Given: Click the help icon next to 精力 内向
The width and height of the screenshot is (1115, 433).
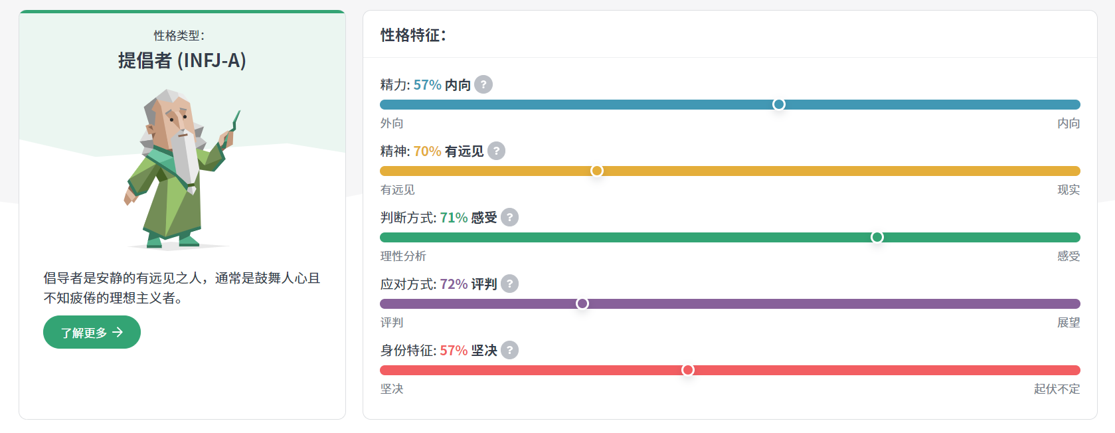Looking at the screenshot, I should [x=483, y=85].
